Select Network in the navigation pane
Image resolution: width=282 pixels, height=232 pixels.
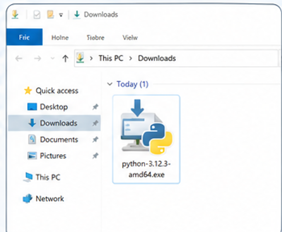pyautogui.click(x=50, y=199)
